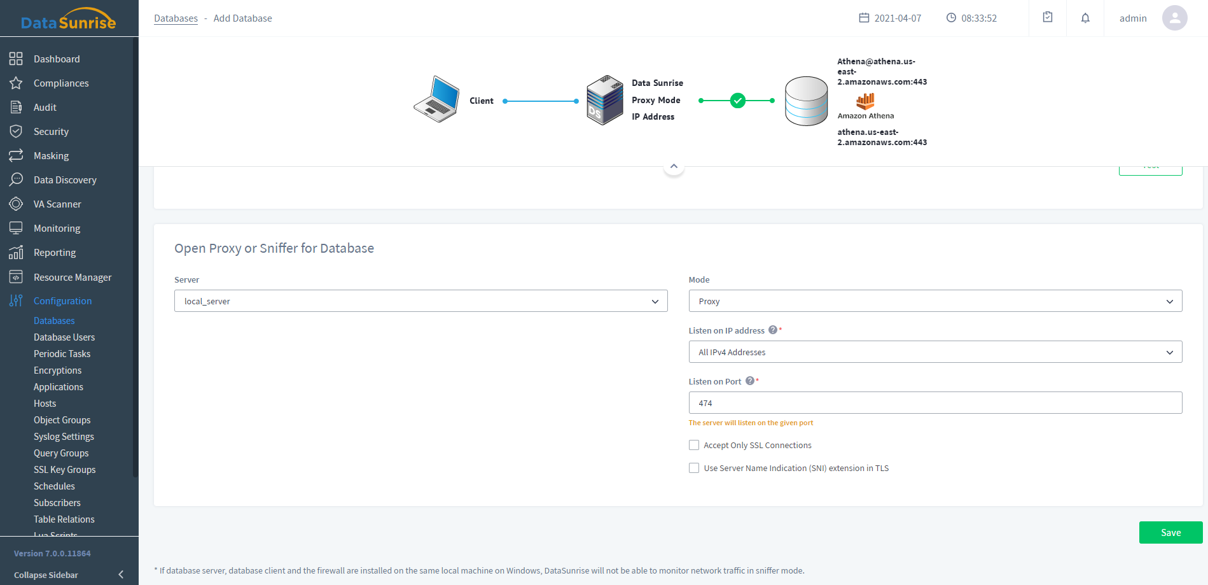The width and height of the screenshot is (1208, 585).
Task: Enable Accept Only SSL Connections checkbox
Action: [694, 446]
